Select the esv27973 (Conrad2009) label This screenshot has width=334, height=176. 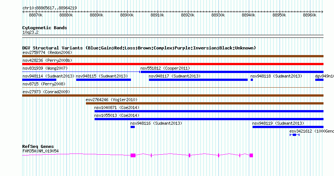coord(46,92)
